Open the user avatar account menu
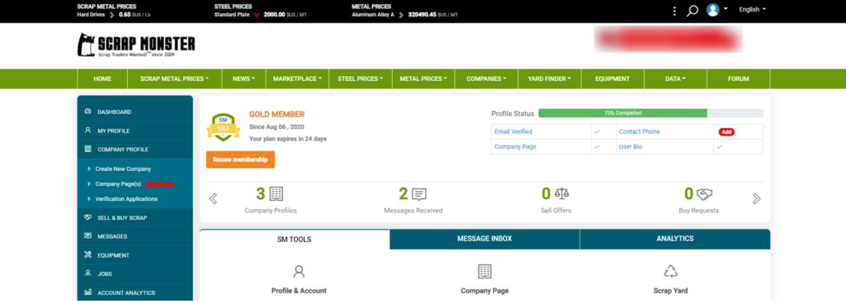The height and width of the screenshot is (301, 846). point(713,10)
